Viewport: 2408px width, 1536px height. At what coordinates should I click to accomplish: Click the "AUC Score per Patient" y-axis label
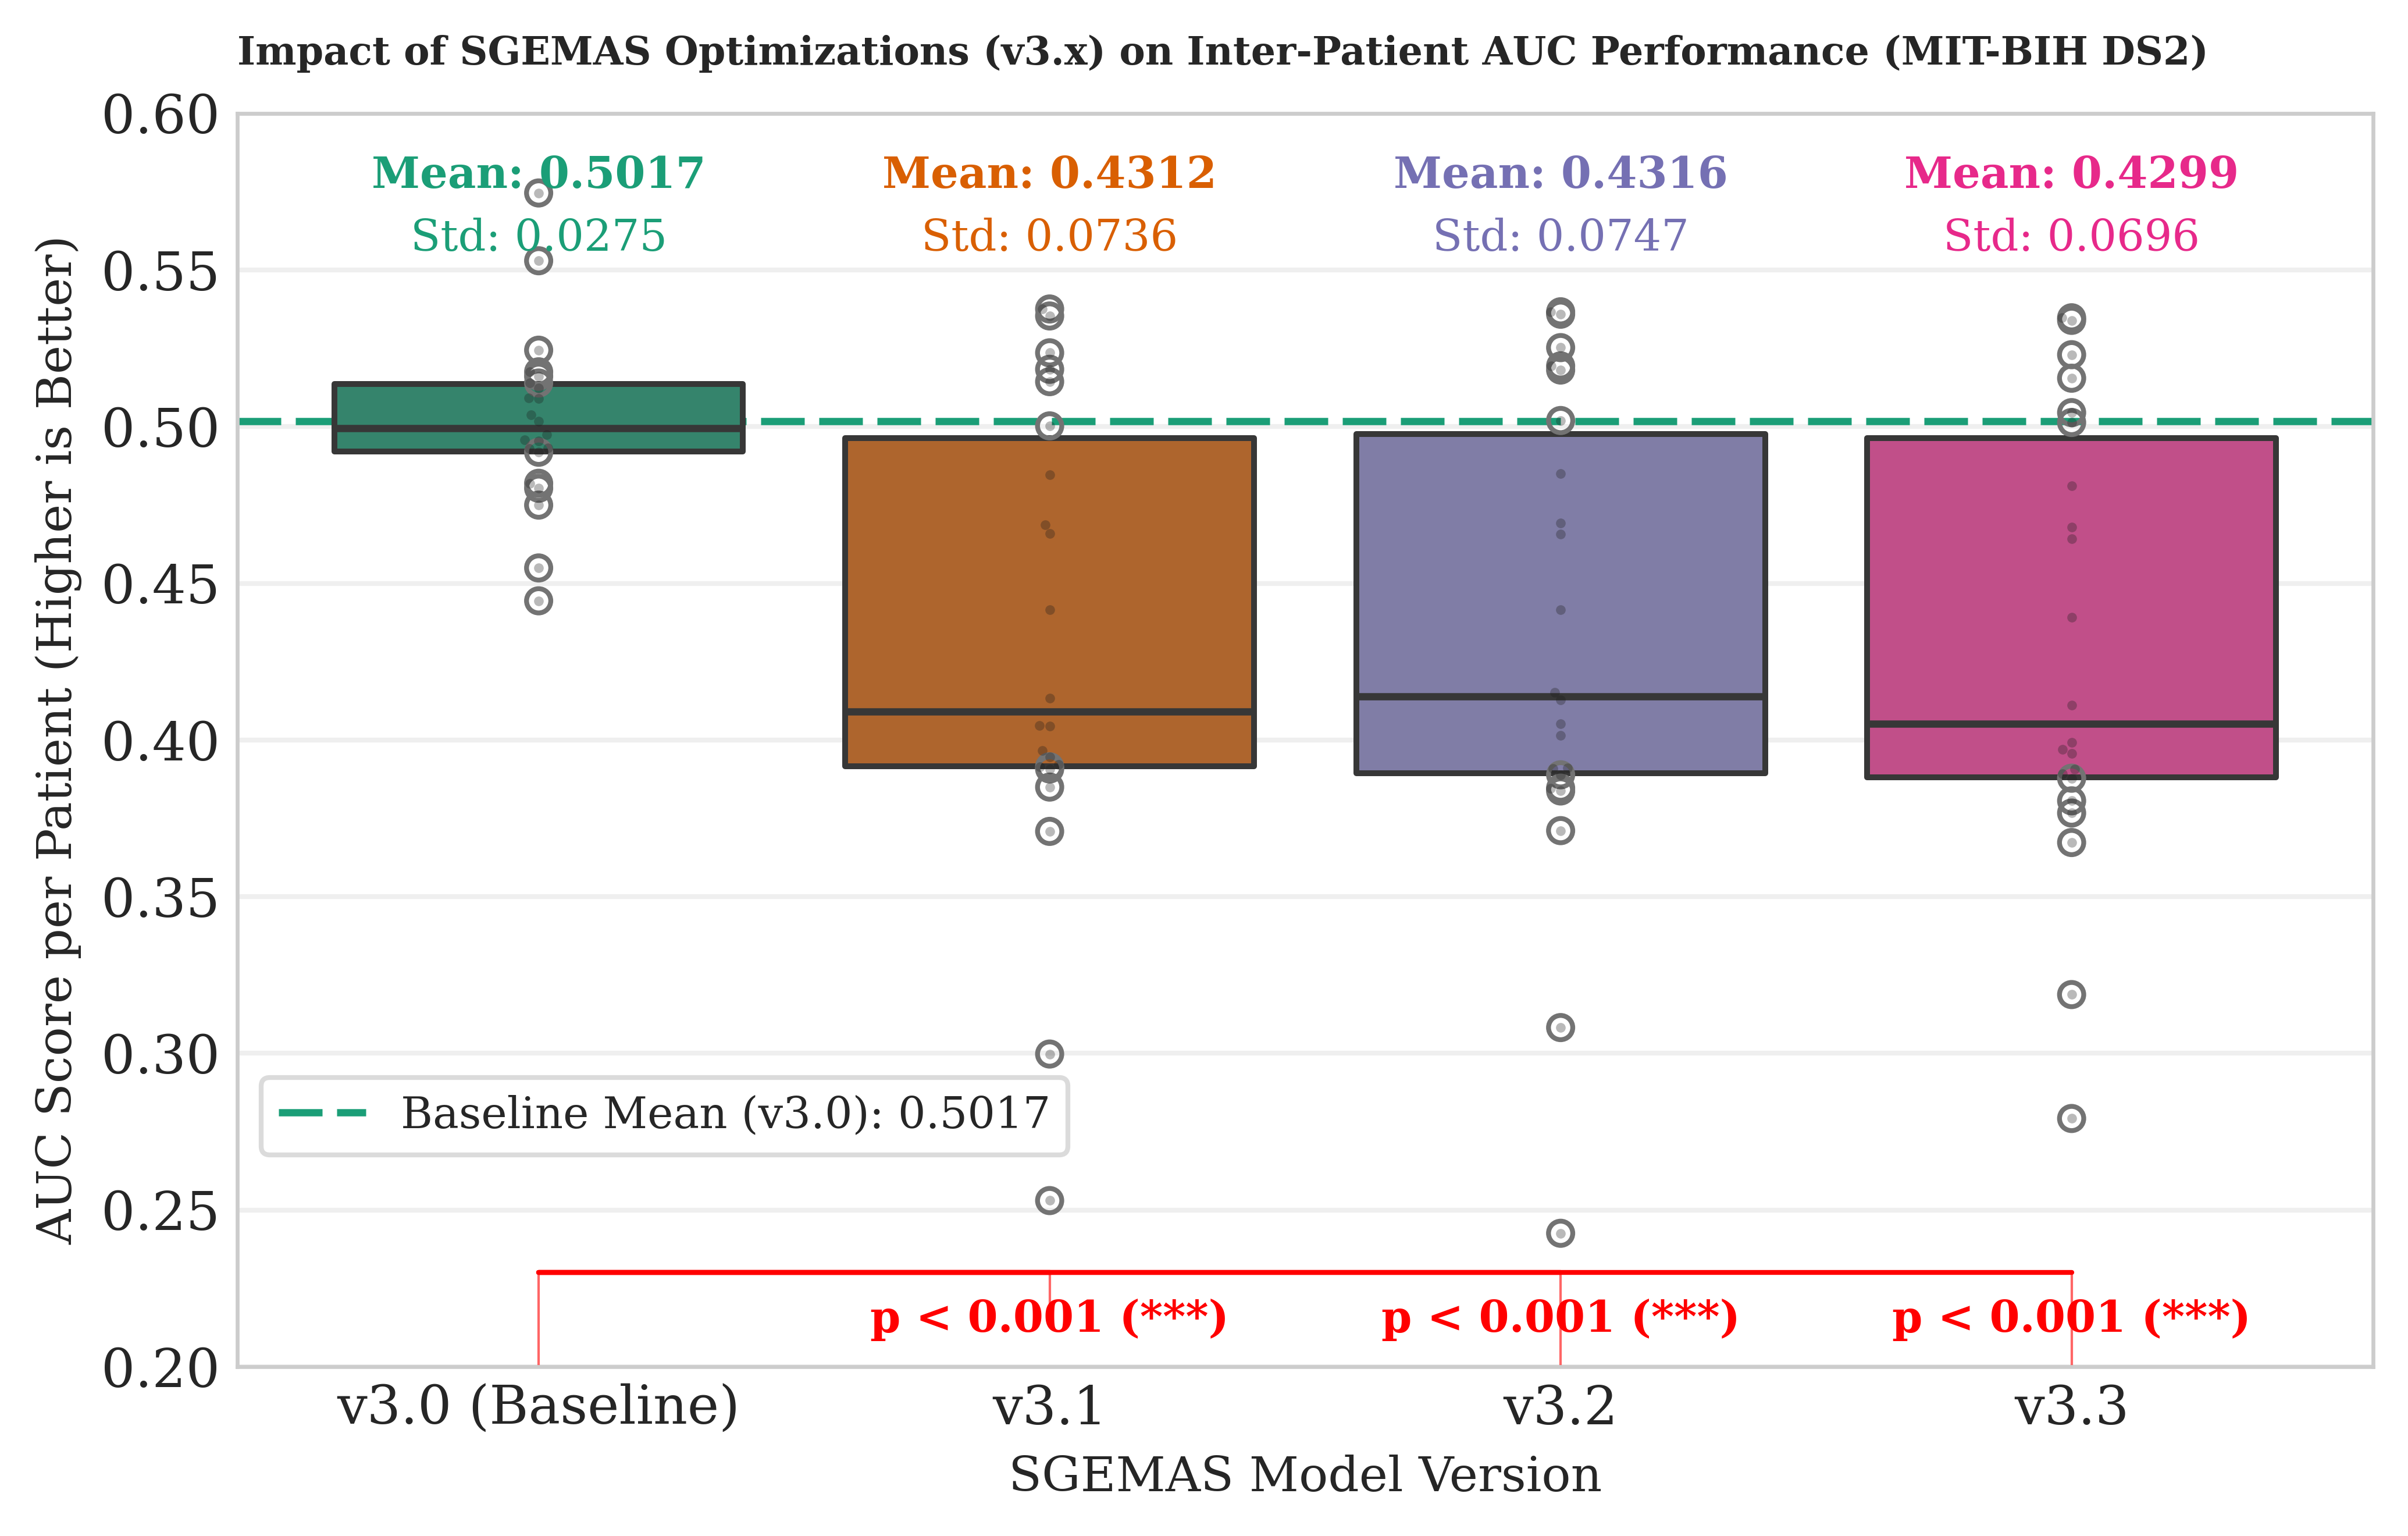pyautogui.click(x=56, y=740)
